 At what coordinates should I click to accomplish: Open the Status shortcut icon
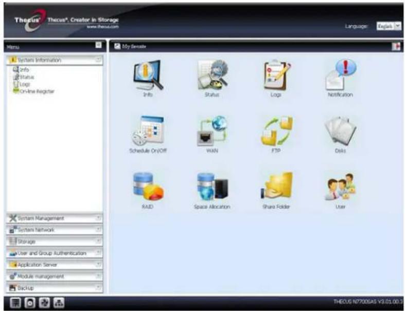point(213,75)
